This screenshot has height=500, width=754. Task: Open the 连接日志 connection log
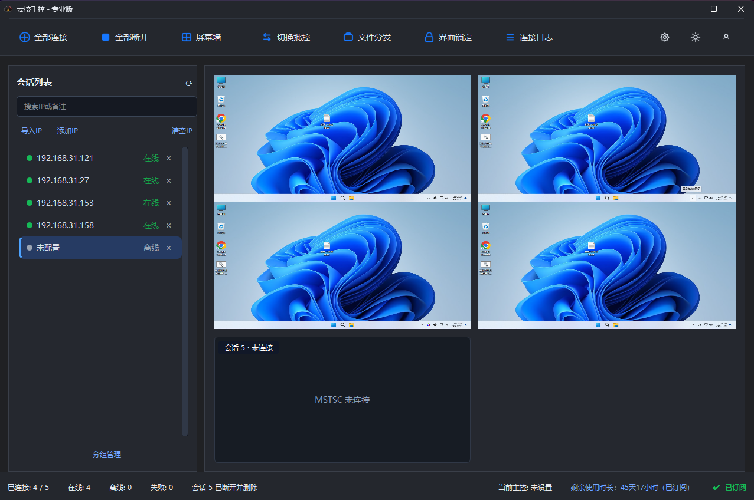click(529, 37)
